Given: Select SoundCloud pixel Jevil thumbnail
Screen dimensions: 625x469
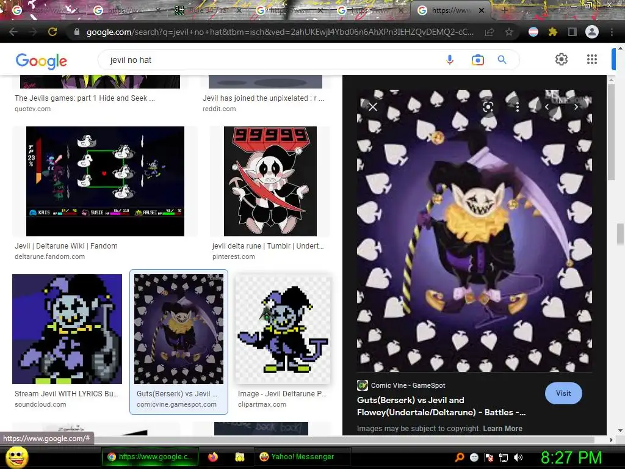Looking at the screenshot, I should pos(67,329).
